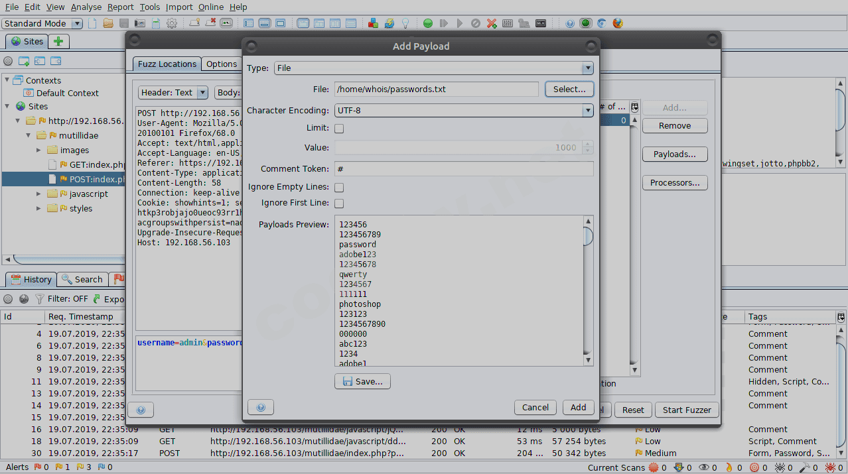Click the green circle break toggle icon
Viewport: 848px width, 474px height.
tap(428, 23)
